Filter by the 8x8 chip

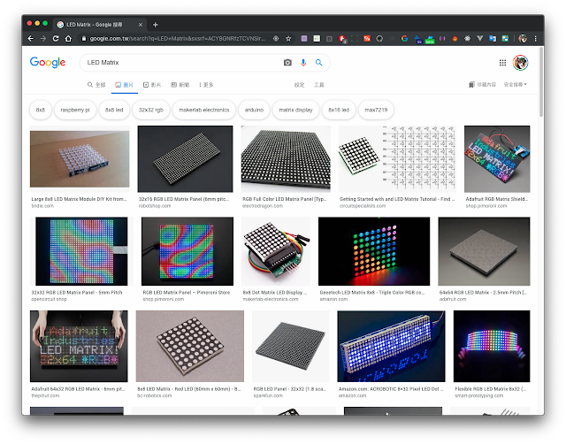(x=41, y=110)
